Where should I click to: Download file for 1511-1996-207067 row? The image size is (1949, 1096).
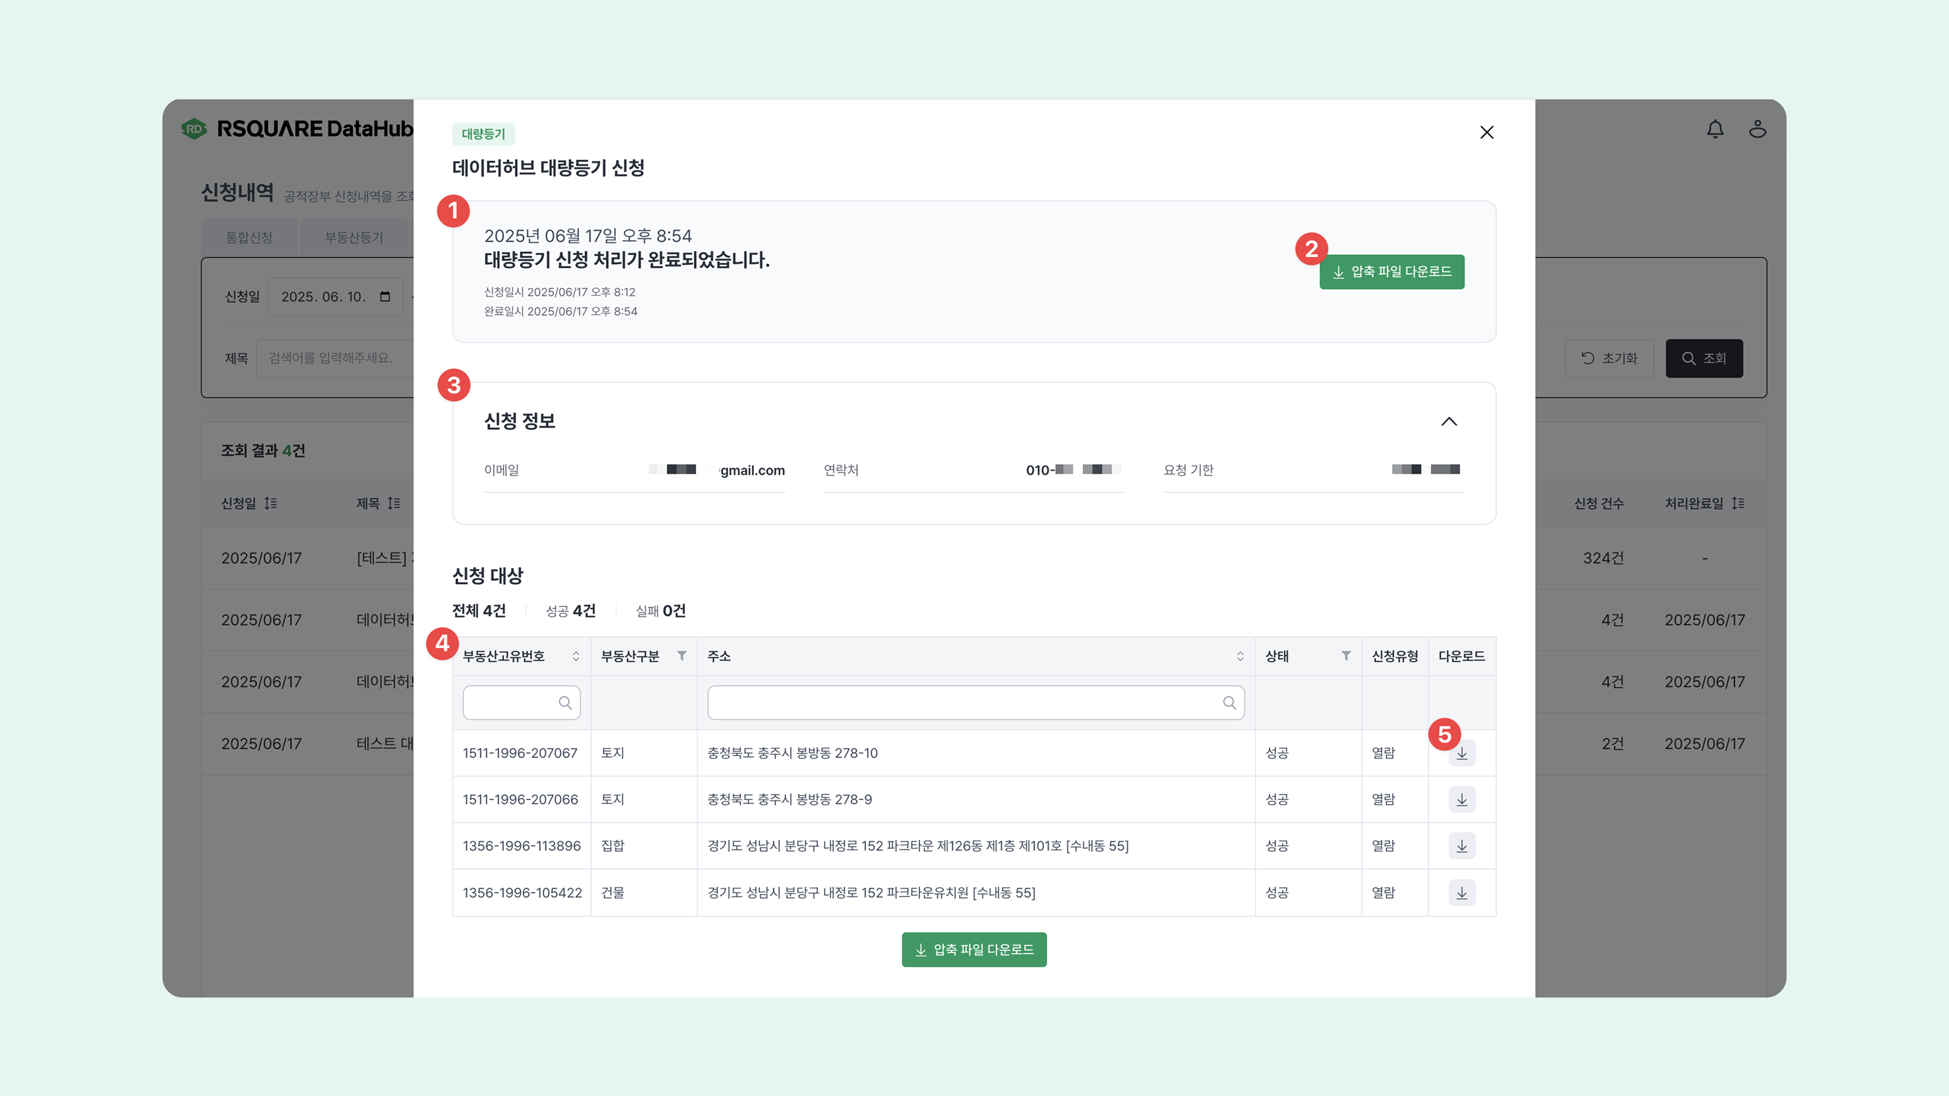pos(1462,753)
